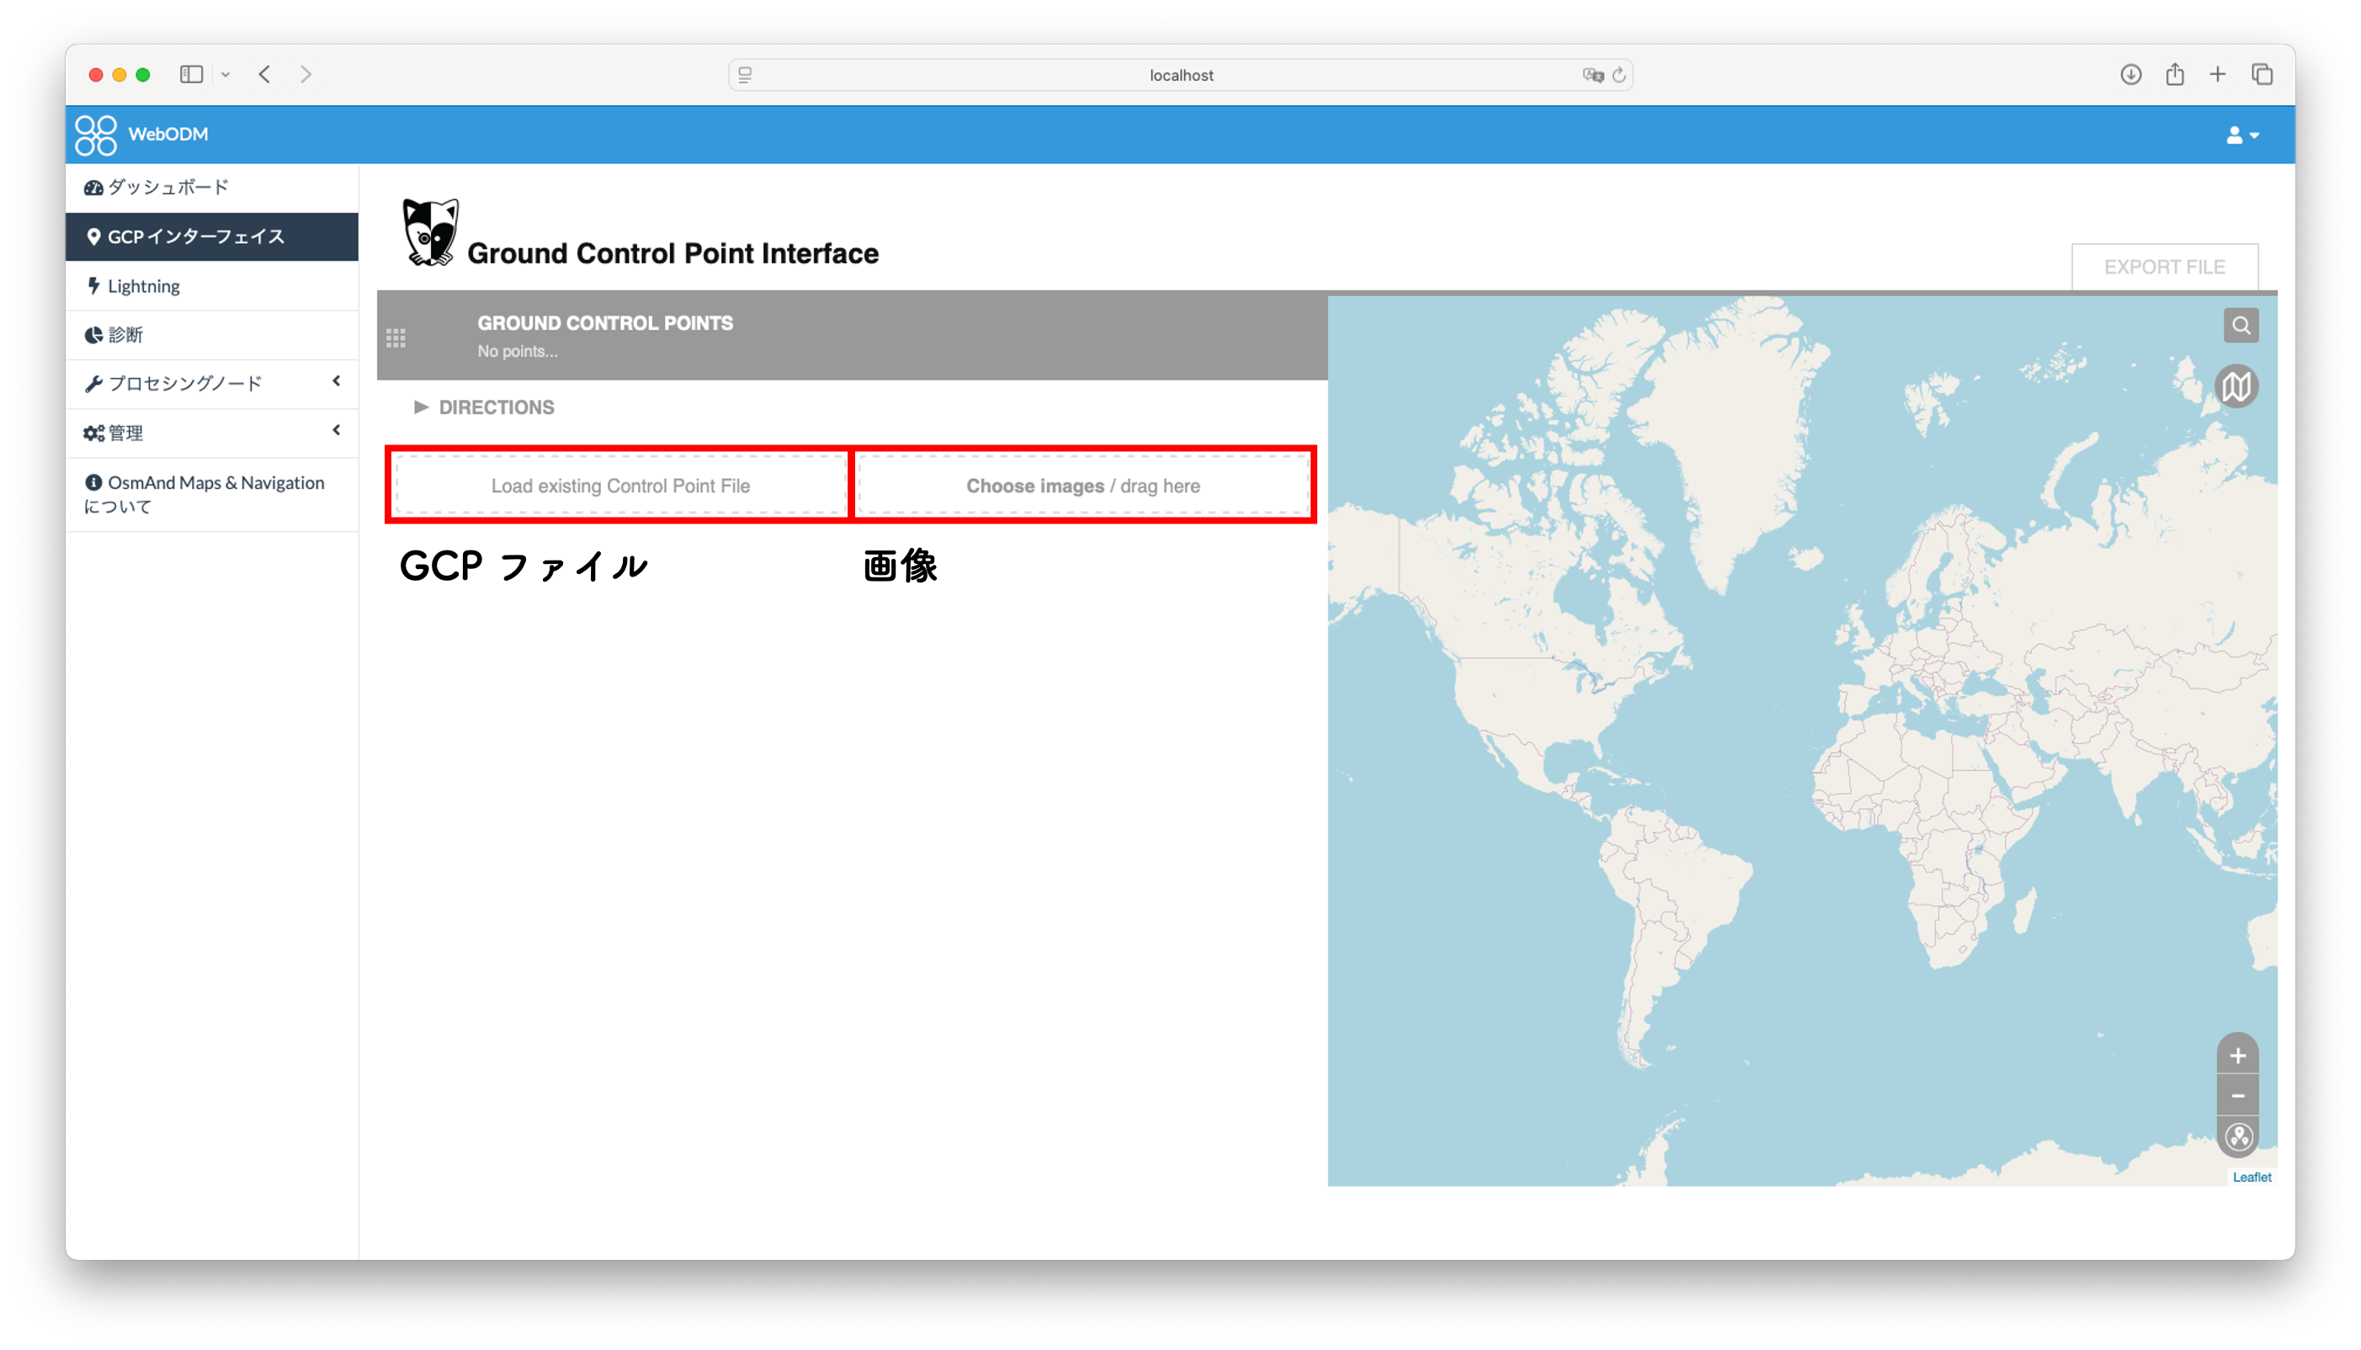2361x1350 pixels.
Task: Open the ダッシュボード menu item
Action: point(167,188)
